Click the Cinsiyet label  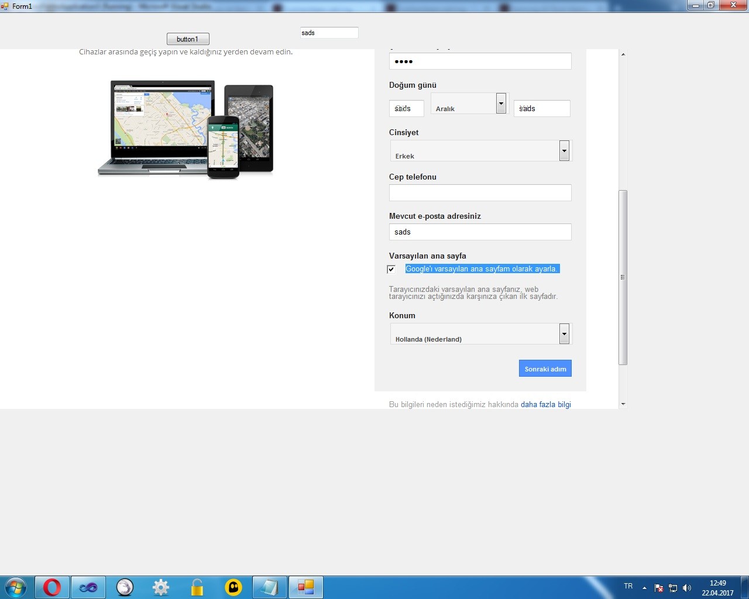click(x=404, y=132)
